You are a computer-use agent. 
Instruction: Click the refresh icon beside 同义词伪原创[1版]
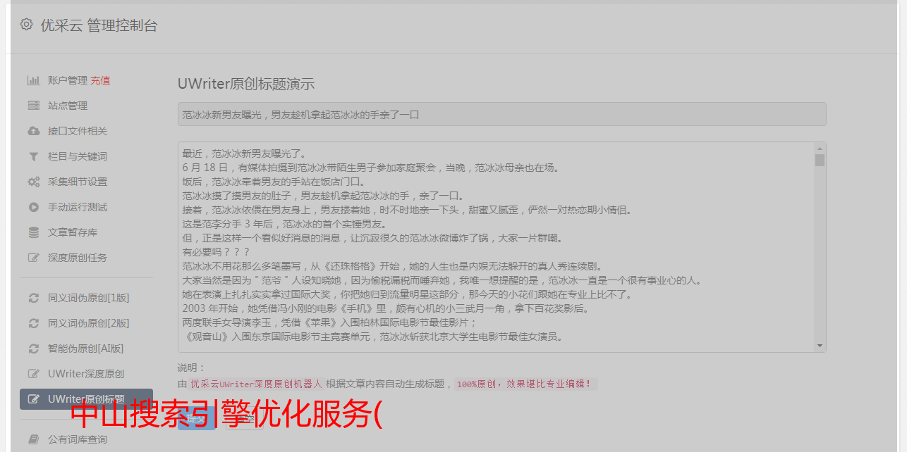pyautogui.click(x=33, y=298)
